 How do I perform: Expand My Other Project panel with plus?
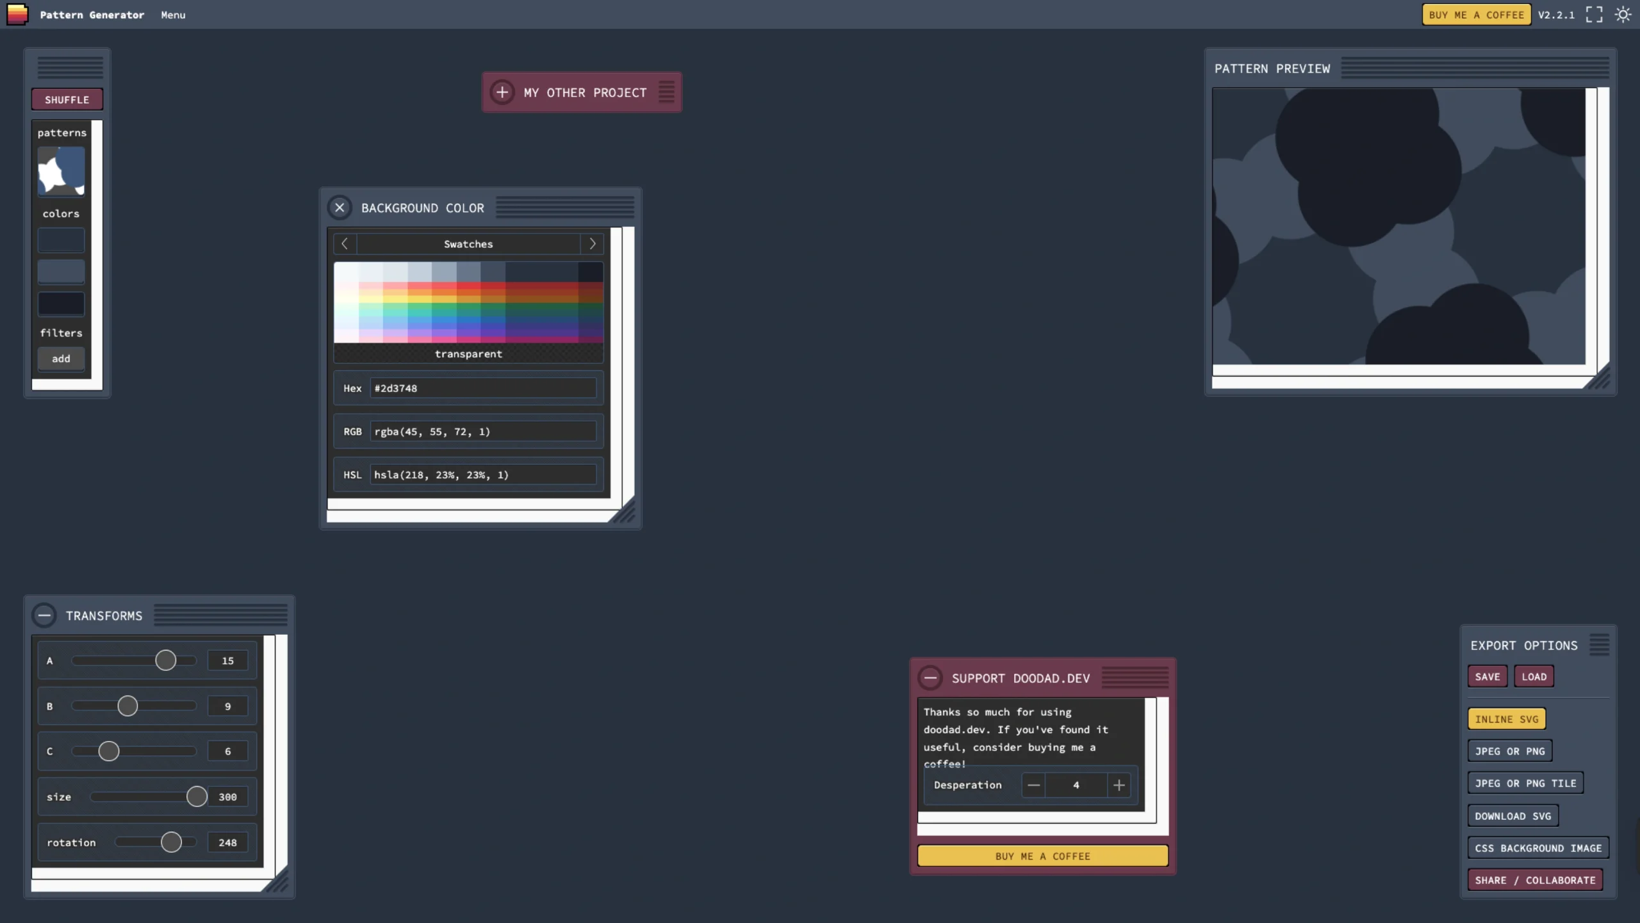point(502,92)
